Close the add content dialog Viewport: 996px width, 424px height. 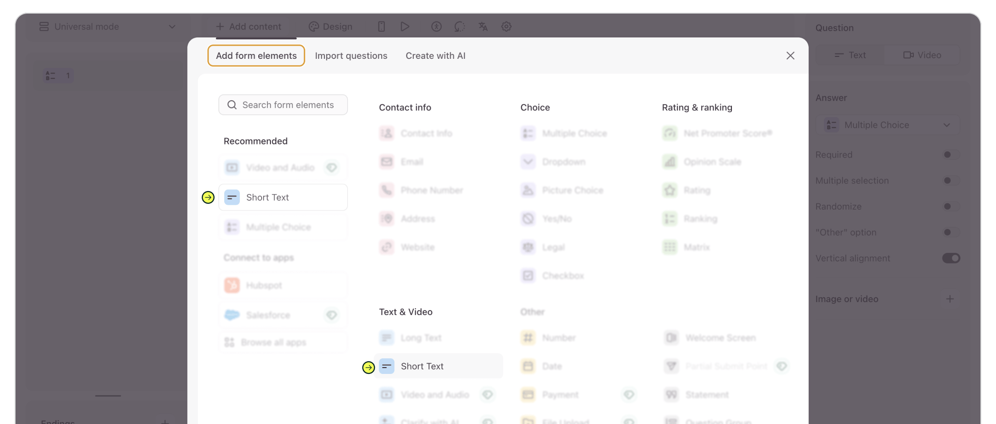tap(790, 56)
